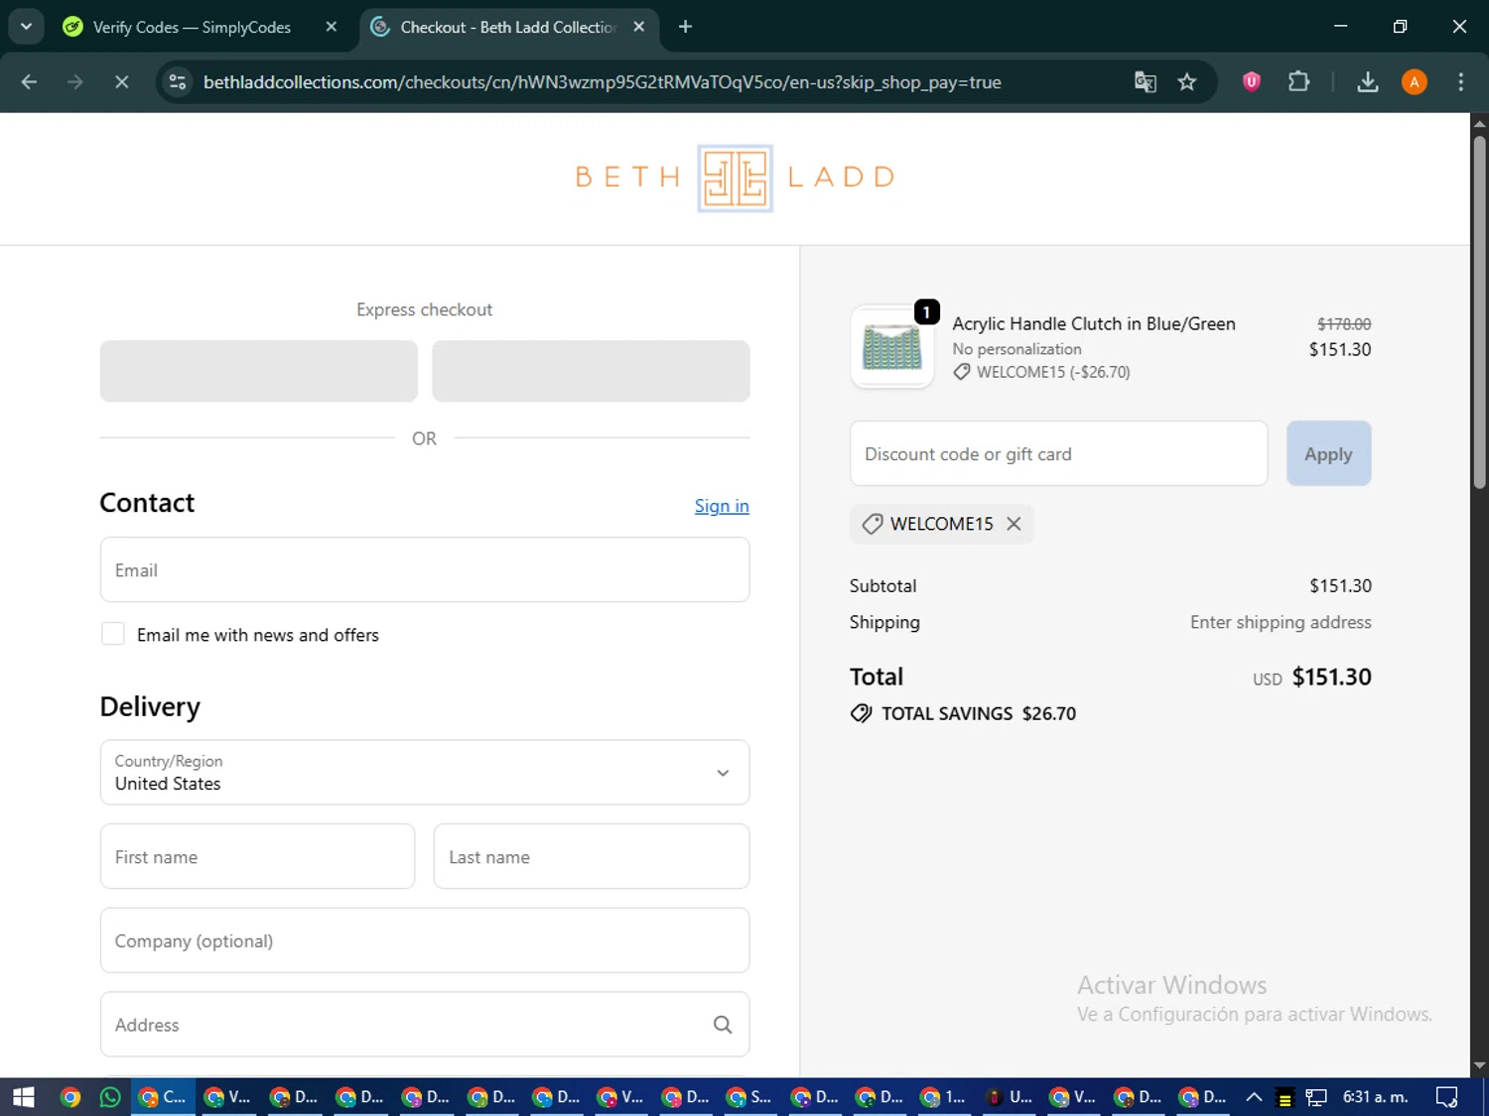Screen dimensions: 1489x1116
Task: Click the Enter shipping address text
Action: (1281, 622)
